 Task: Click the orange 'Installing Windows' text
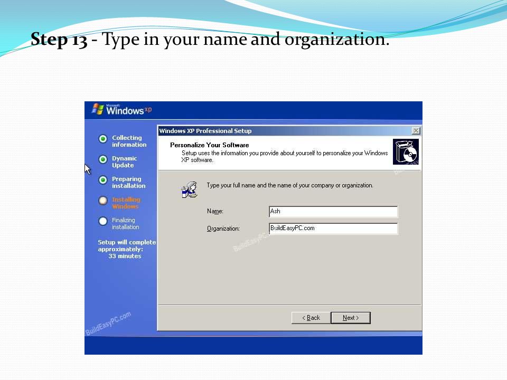click(126, 203)
